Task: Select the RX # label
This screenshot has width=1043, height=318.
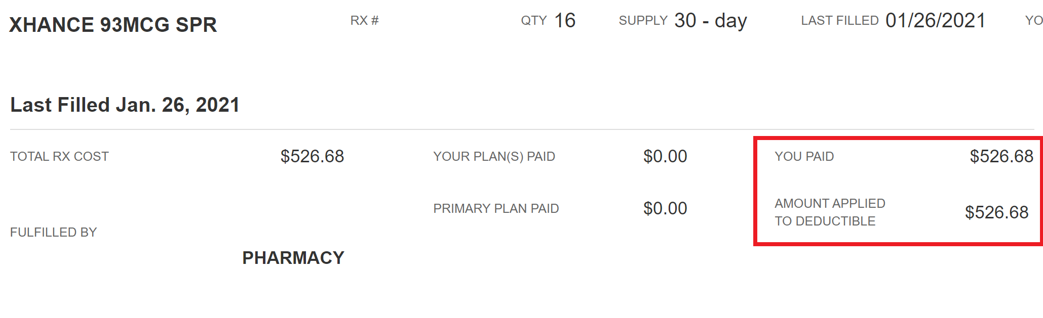Action: [365, 21]
